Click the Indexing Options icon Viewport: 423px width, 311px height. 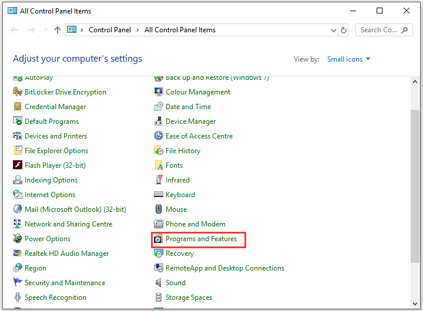[x=18, y=180]
